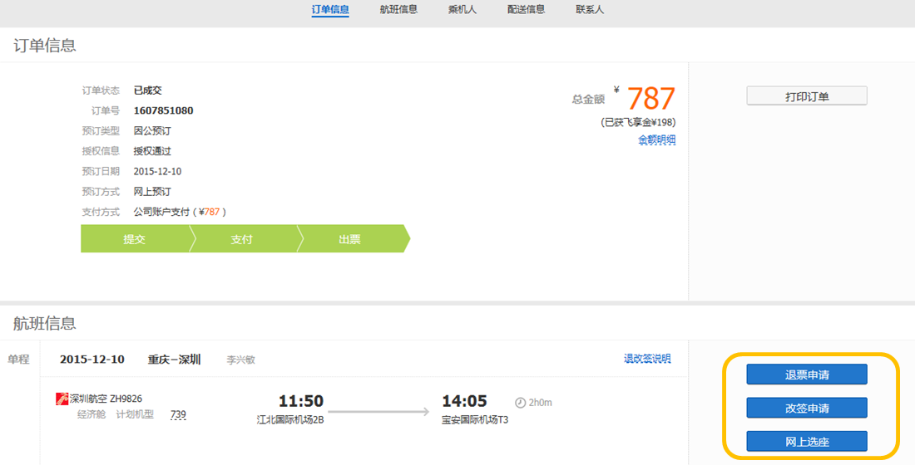Click the 提交 progress step
915x465 pixels.
pyautogui.click(x=135, y=239)
